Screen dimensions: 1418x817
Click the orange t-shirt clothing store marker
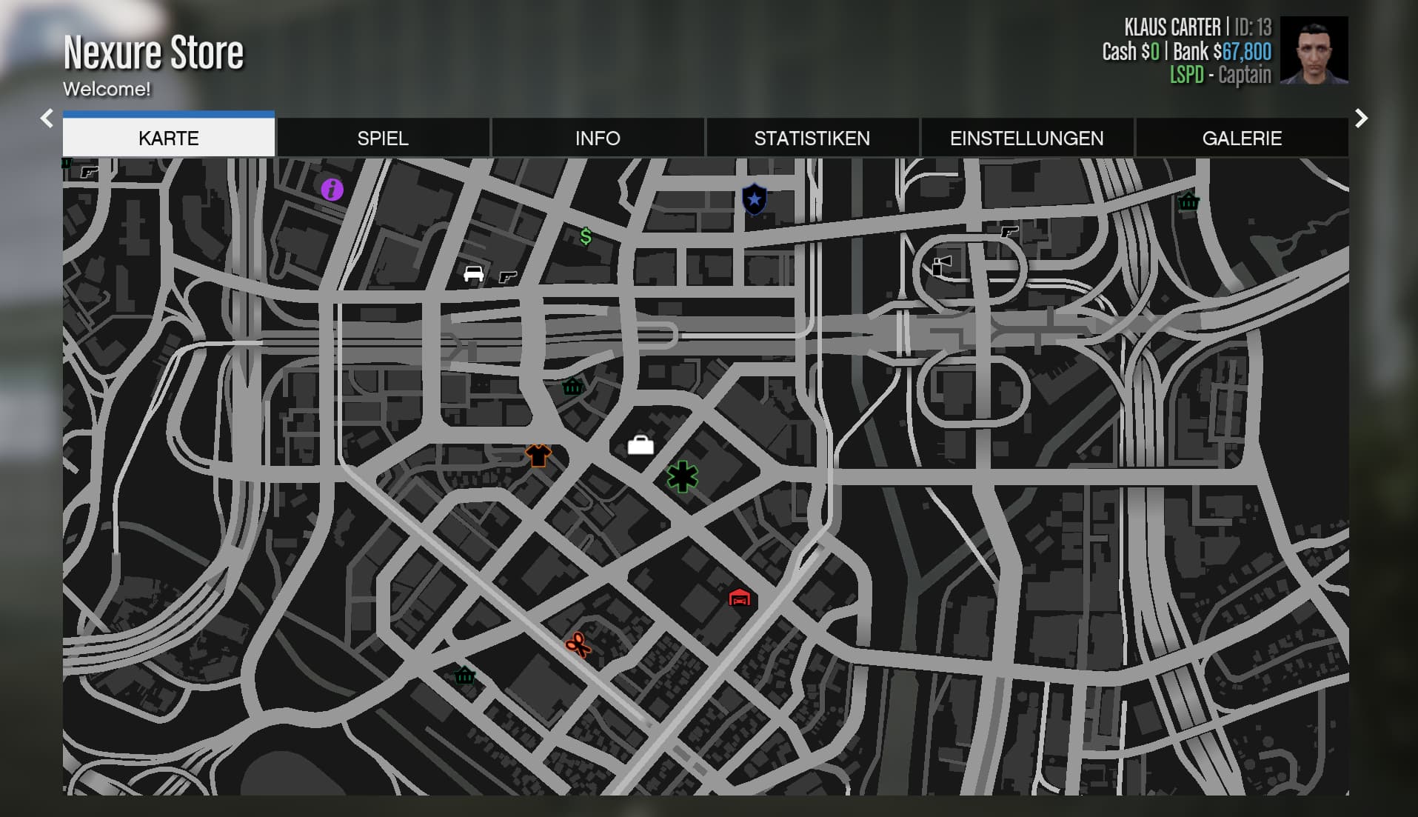pos(538,455)
